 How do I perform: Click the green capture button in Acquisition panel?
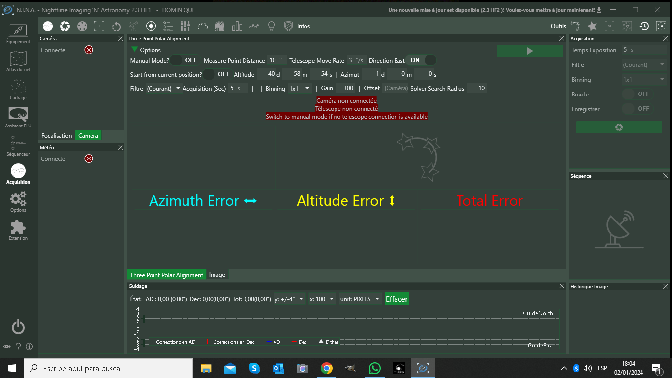tap(619, 127)
